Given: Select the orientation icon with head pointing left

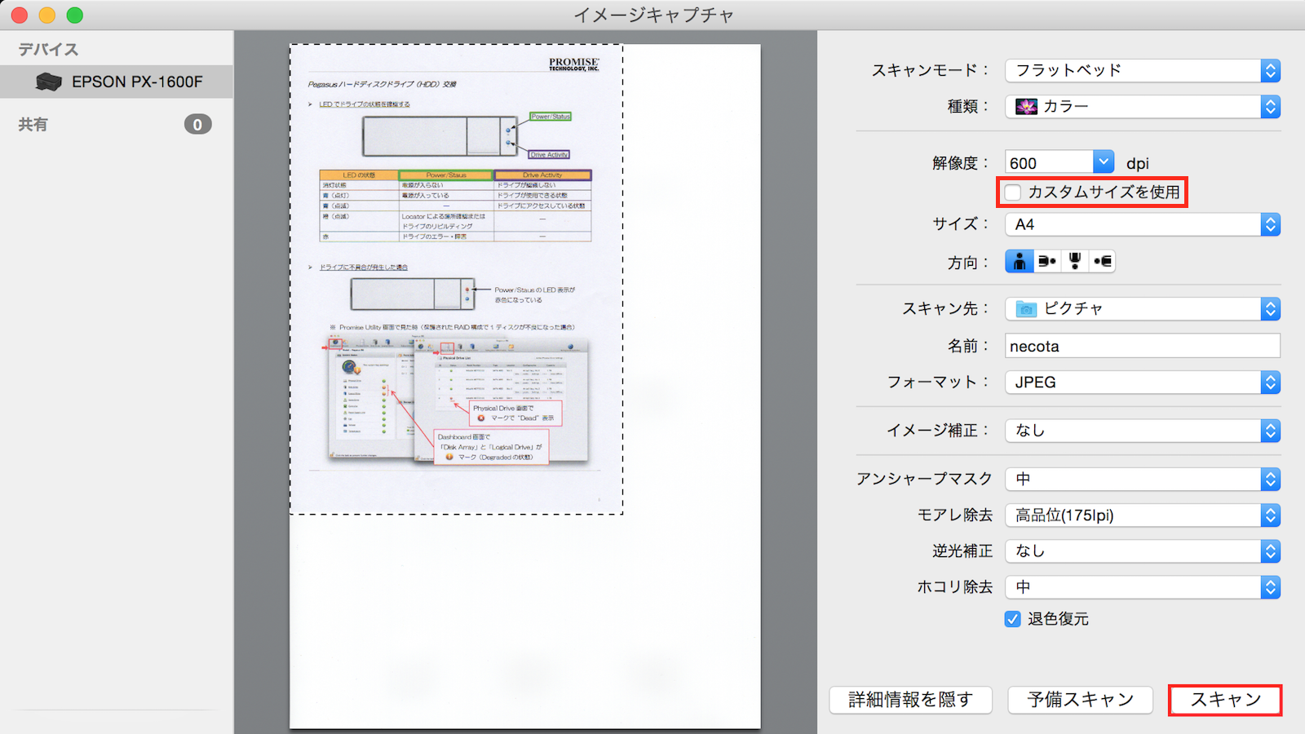Looking at the screenshot, I should click(1103, 262).
